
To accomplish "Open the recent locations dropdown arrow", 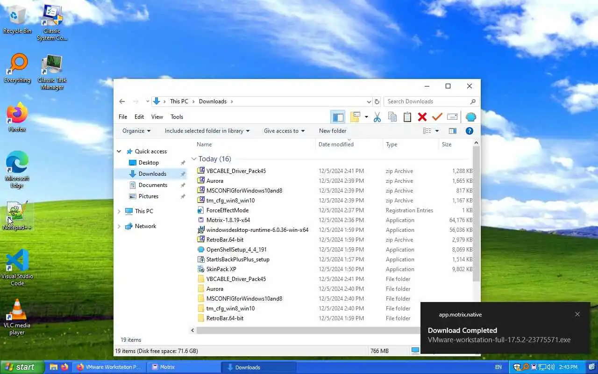I will 148,101.
